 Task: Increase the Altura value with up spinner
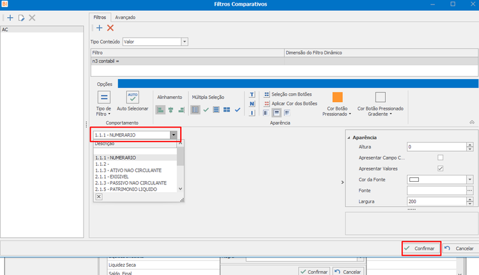(470, 145)
